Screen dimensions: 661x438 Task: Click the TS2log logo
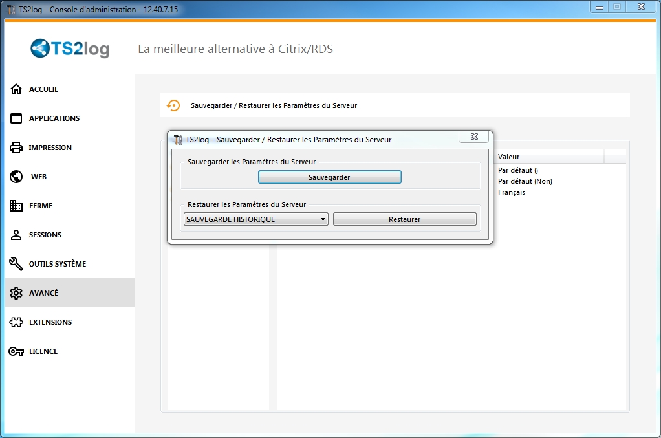70,49
